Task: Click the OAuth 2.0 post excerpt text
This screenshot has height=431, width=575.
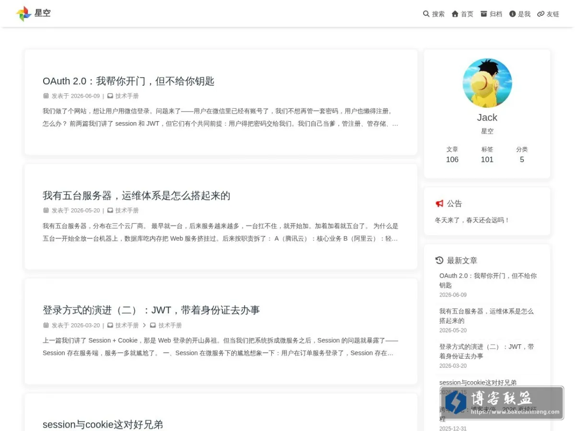Action: pyautogui.click(x=220, y=117)
